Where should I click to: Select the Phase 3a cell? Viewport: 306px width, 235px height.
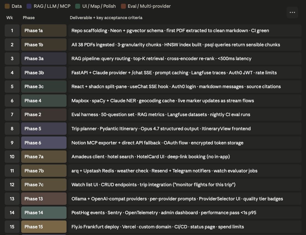pos(44,58)
